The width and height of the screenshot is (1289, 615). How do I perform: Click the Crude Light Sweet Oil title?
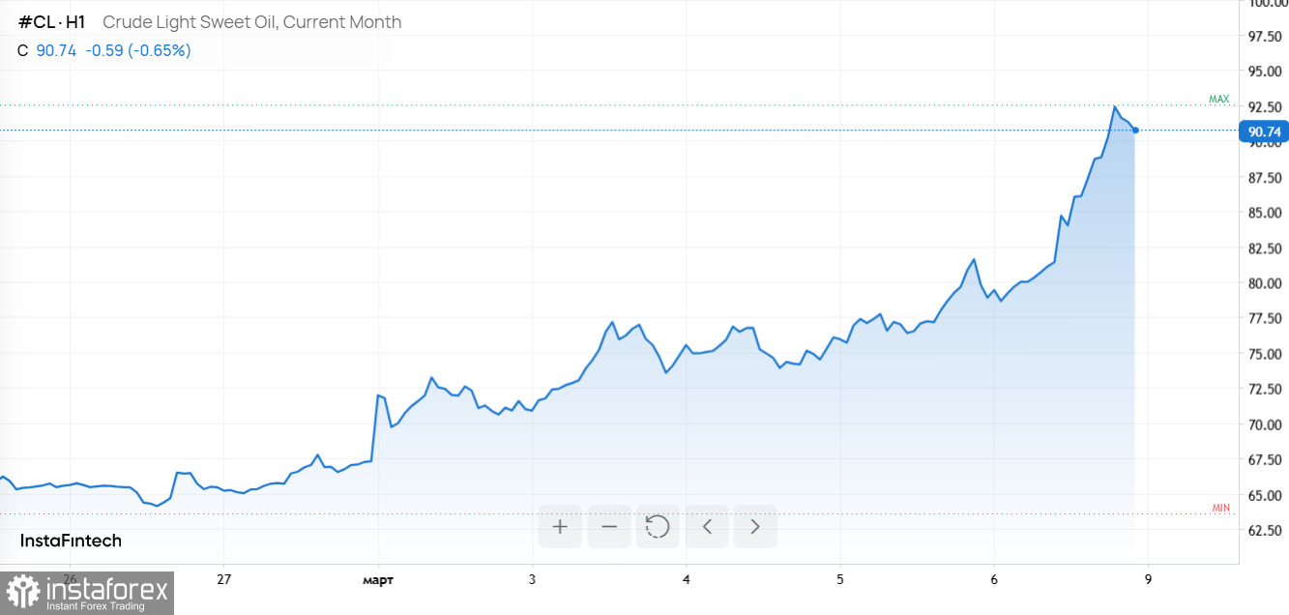click(251, 22)
